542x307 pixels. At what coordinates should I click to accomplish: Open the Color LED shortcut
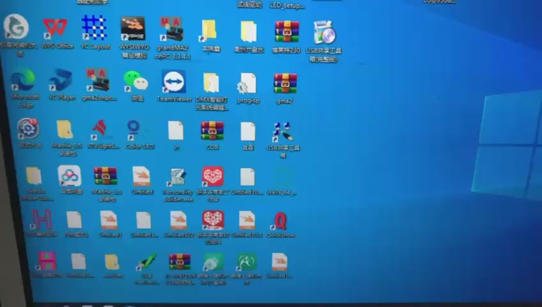click(133, 129)
